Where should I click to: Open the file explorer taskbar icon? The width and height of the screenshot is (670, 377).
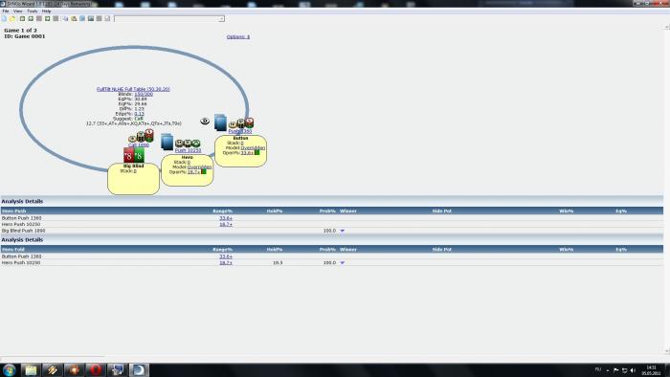32,369
